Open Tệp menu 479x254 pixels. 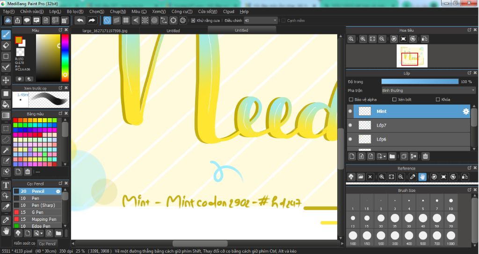click(8, 11)
